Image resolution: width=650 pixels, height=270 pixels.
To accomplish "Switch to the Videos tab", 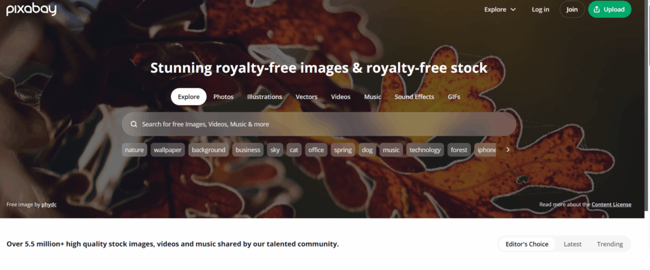I will click(341, 97).
